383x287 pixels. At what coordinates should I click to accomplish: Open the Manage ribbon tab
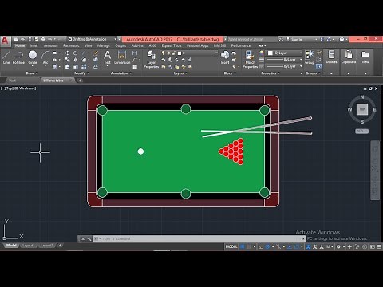[x=104, y=45]
